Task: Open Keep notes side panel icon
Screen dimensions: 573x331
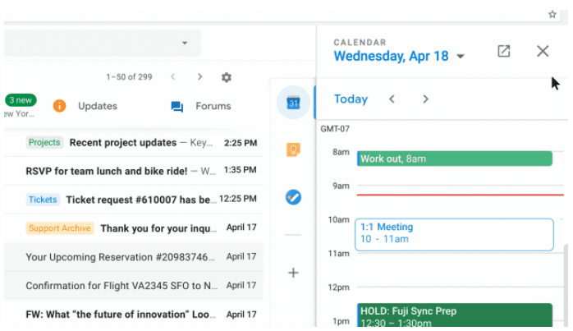Action: pyautogui.click(x=293, y=149)
